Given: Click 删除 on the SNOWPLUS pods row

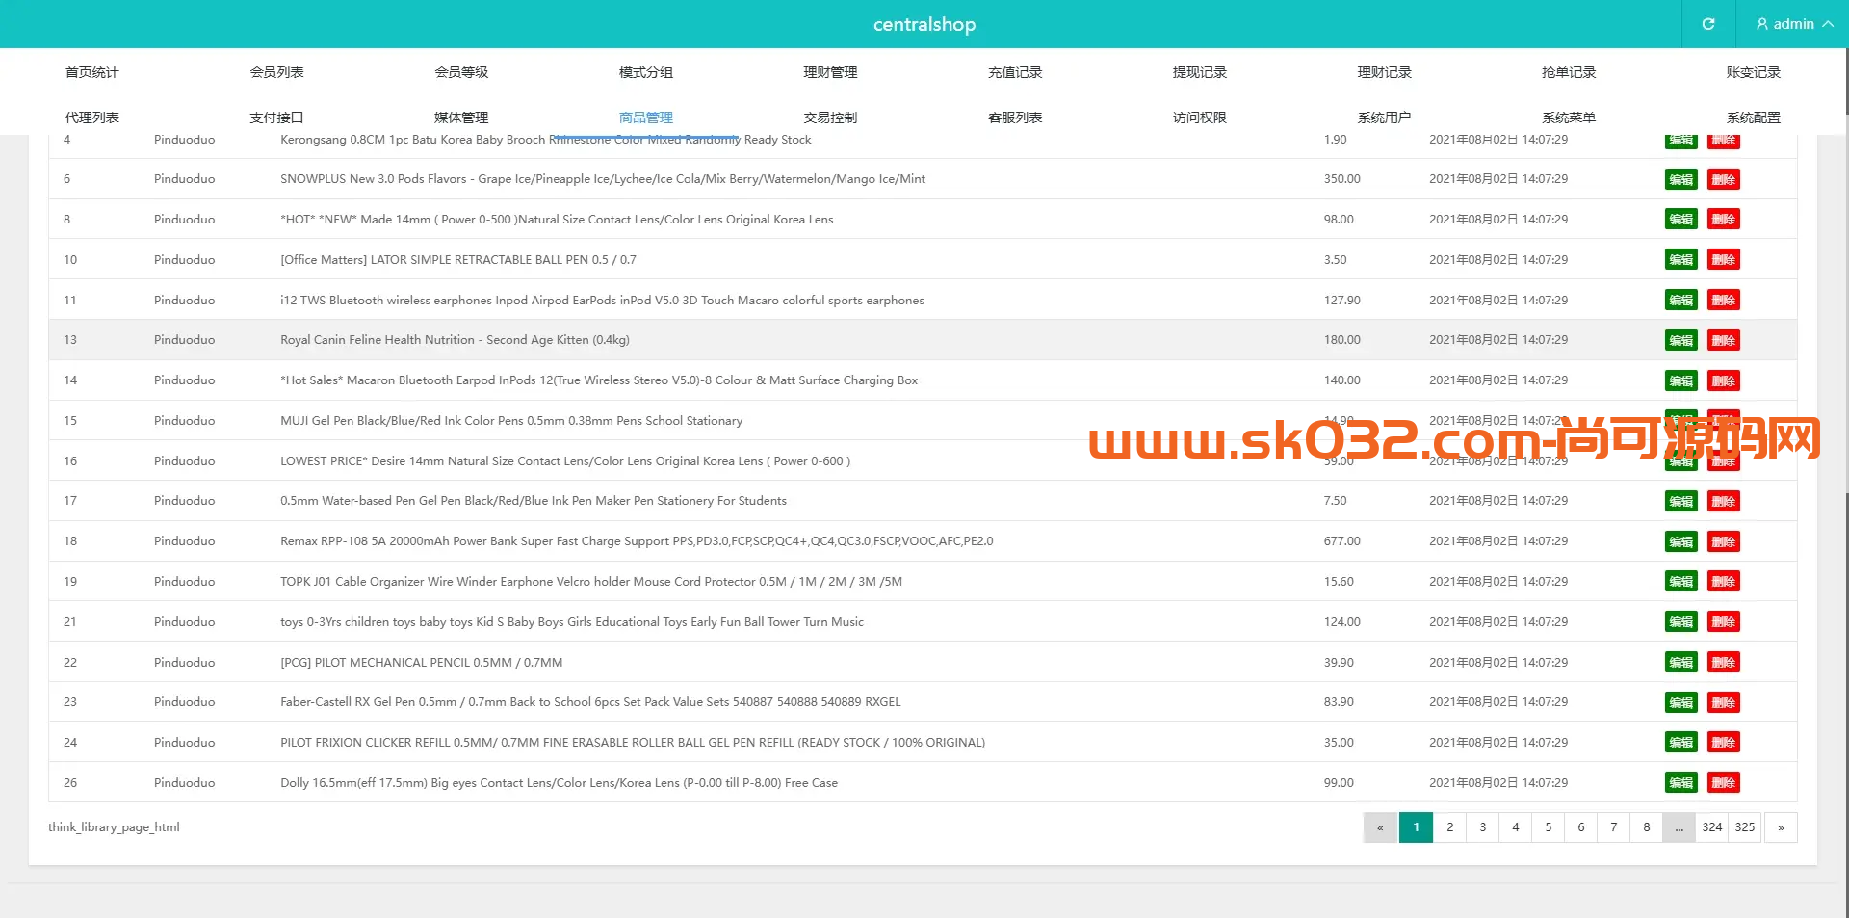Looking at the screenshot, I should (x=1723, y=179).
